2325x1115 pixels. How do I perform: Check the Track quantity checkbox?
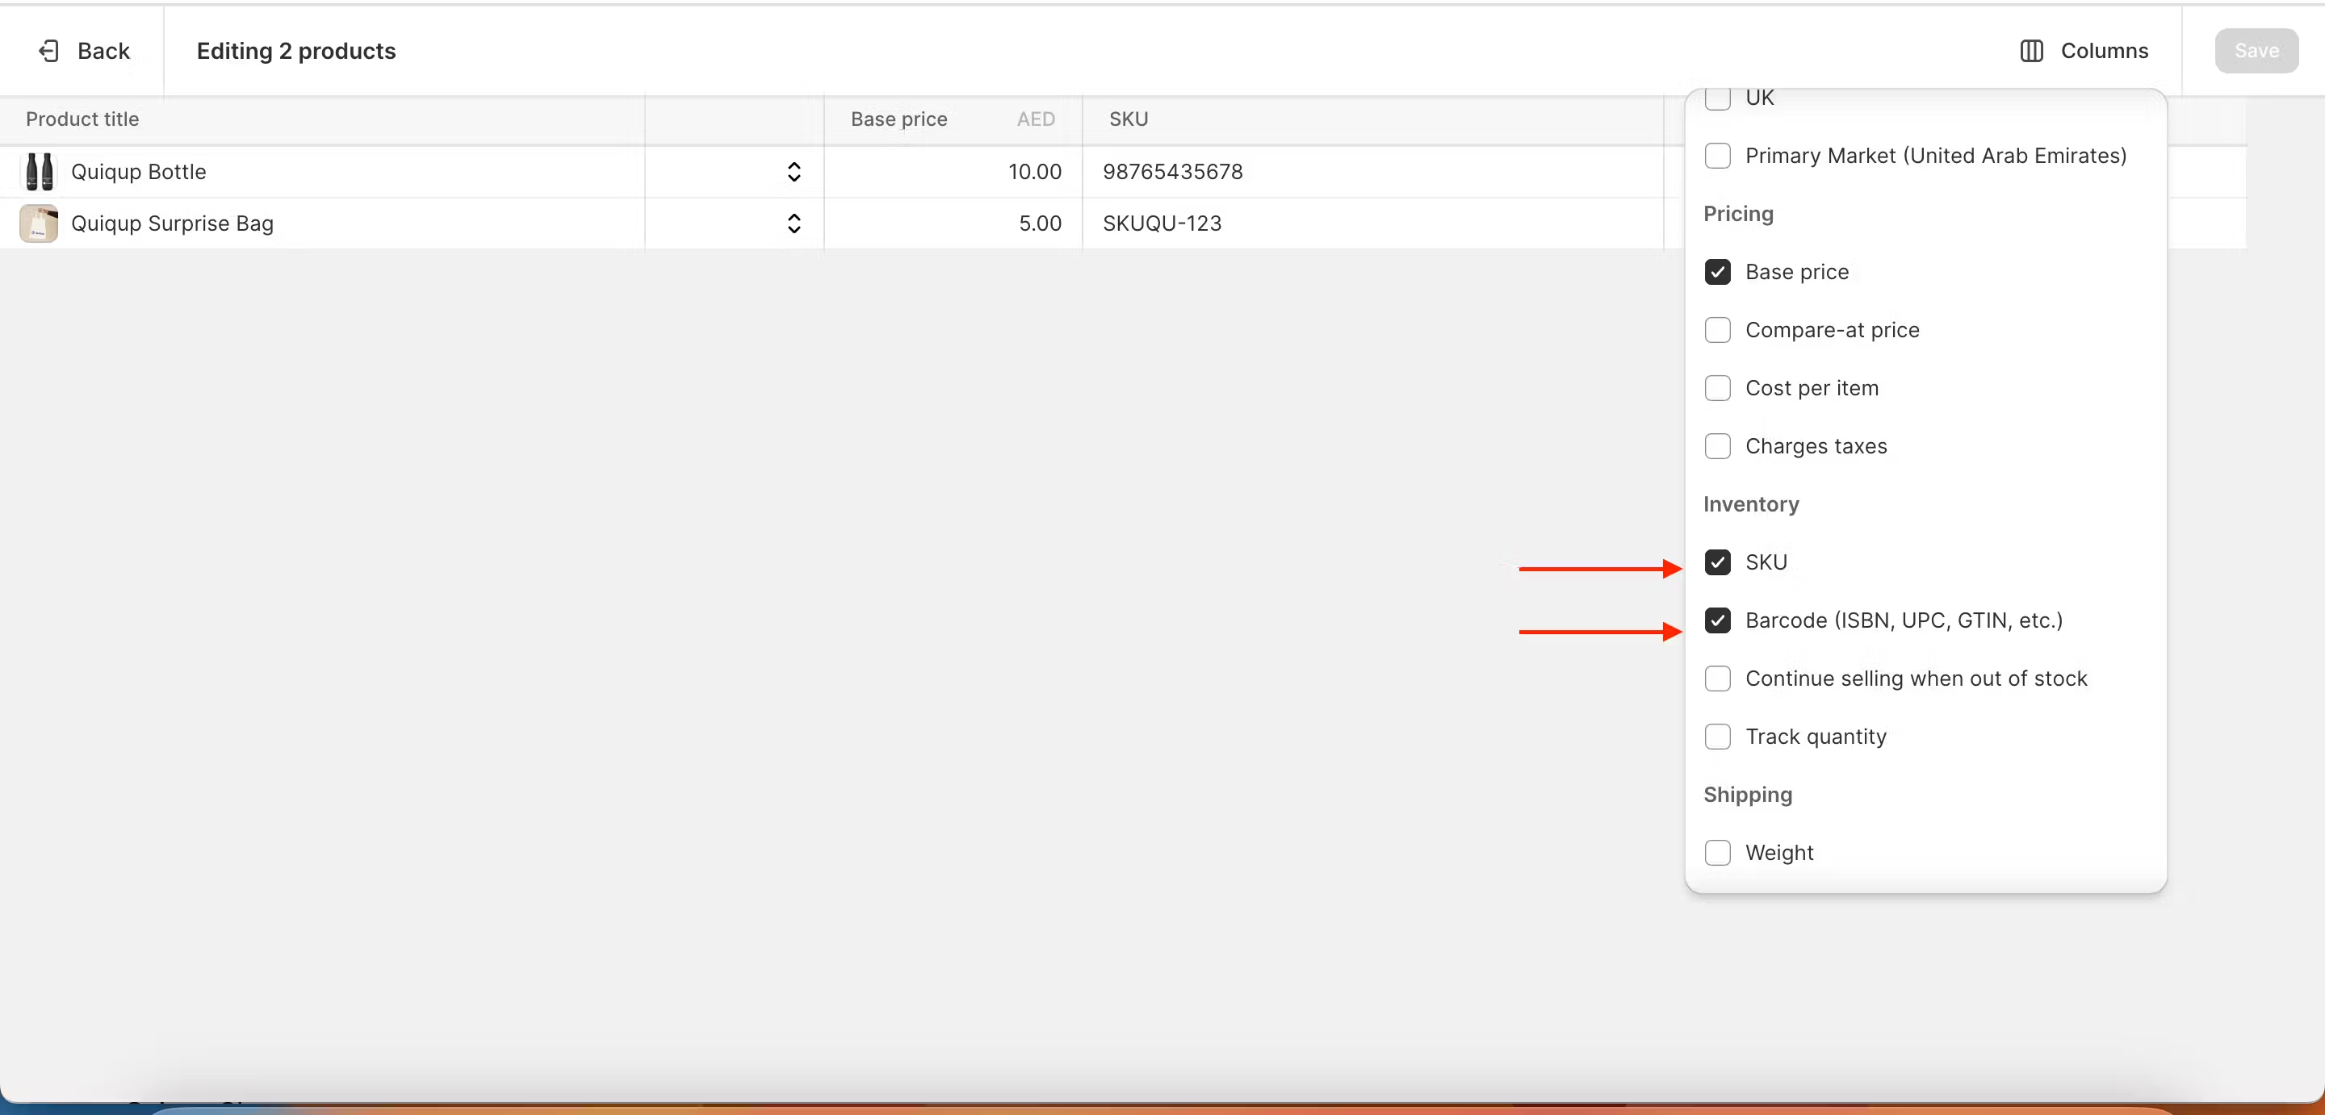pyautogui.click(x=1716, y=736)
